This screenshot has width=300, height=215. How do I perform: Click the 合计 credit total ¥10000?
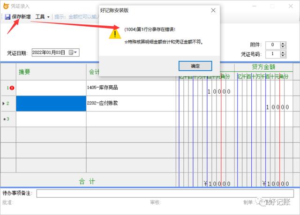click(276, 184)
